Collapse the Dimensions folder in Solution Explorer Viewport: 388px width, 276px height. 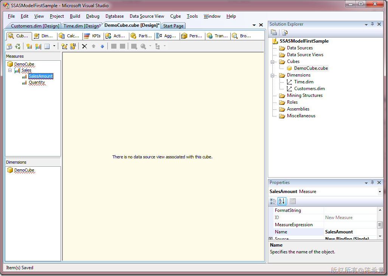(x=272, y=75)
